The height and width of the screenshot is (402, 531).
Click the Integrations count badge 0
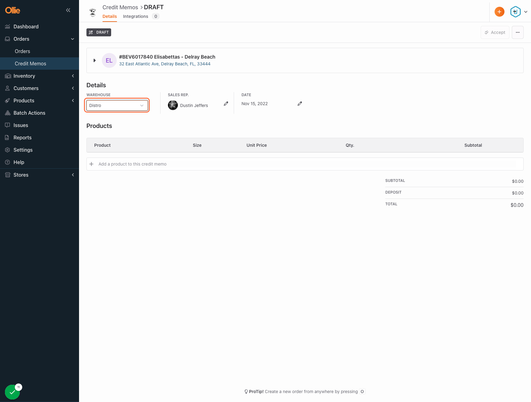(156, 16)
